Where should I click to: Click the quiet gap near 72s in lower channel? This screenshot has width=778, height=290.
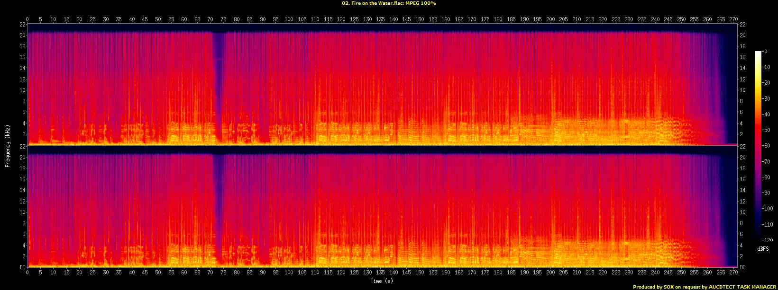(218, 208)
